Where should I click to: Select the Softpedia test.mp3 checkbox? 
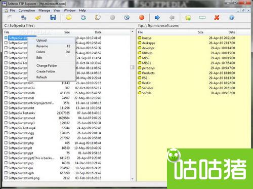tap(6, 123)
